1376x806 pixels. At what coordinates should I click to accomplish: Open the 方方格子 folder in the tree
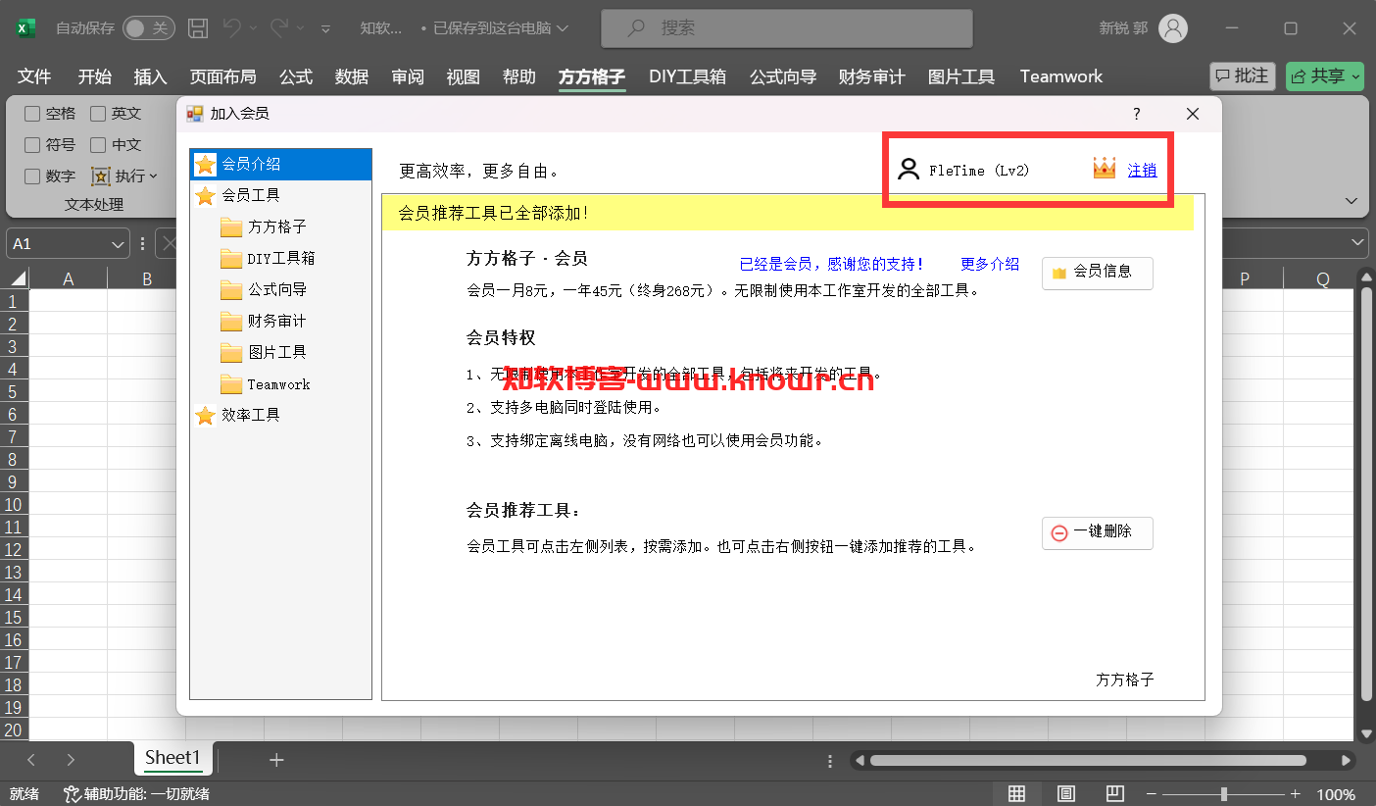coord(264,227)
